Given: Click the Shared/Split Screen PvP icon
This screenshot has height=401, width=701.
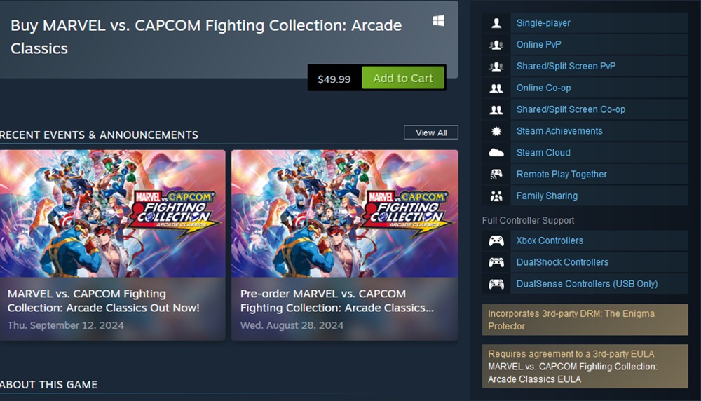Looking at the screenshot, I should click(x=496, y=67).
